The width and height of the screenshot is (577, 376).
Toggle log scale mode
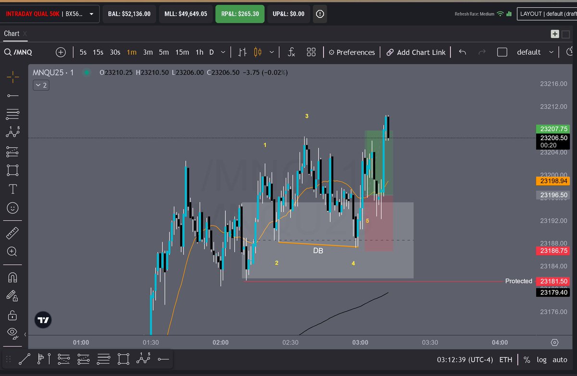[x=541, y=359]
